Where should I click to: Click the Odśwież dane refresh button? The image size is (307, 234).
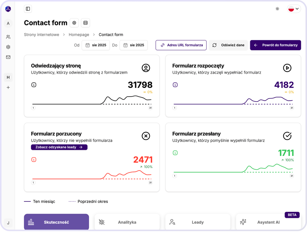point(228,45)
